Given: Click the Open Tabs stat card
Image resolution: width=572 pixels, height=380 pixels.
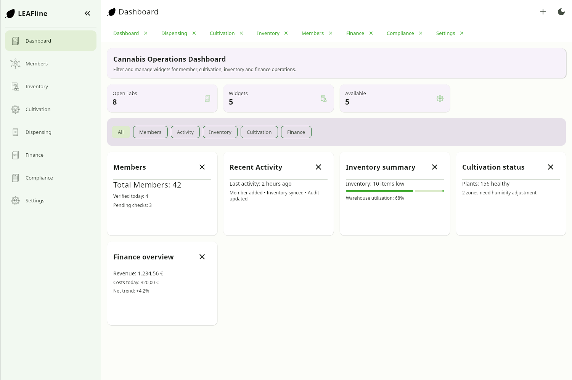Looking at the screenshot, I should (162, 99).
